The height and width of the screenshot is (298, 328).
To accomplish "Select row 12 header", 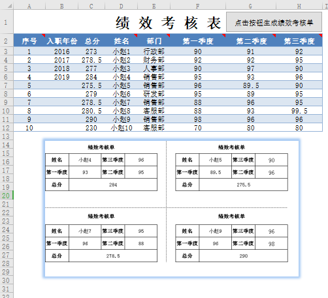I will pos(6,128).
